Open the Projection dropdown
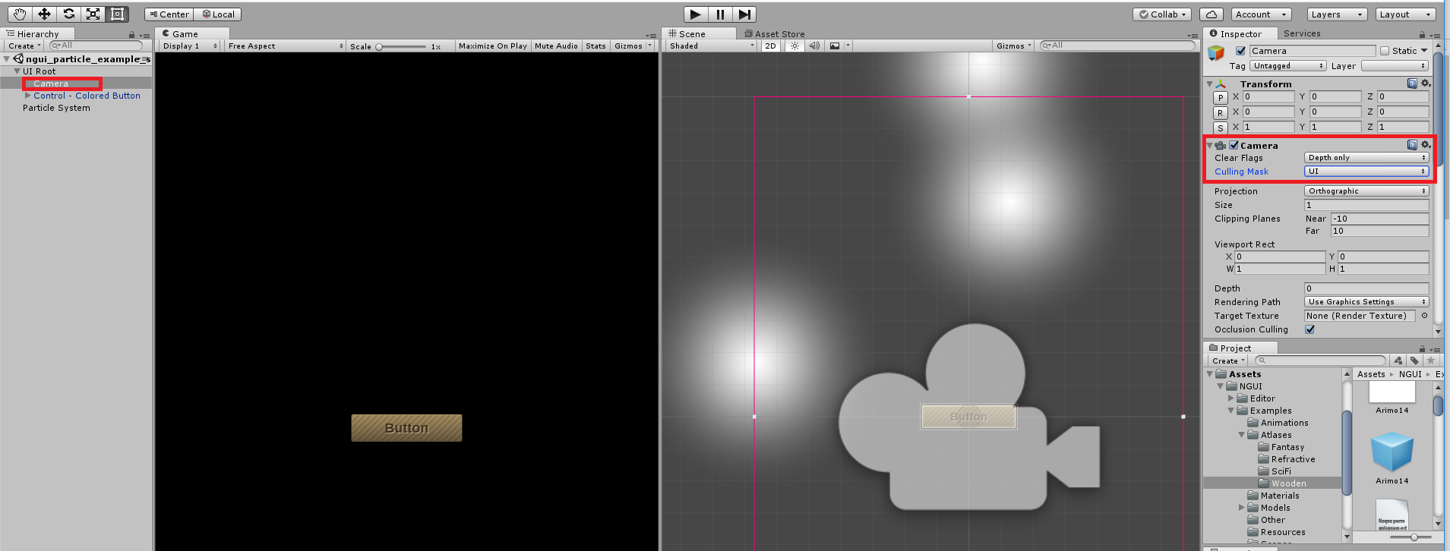 tap(1366, 191)
